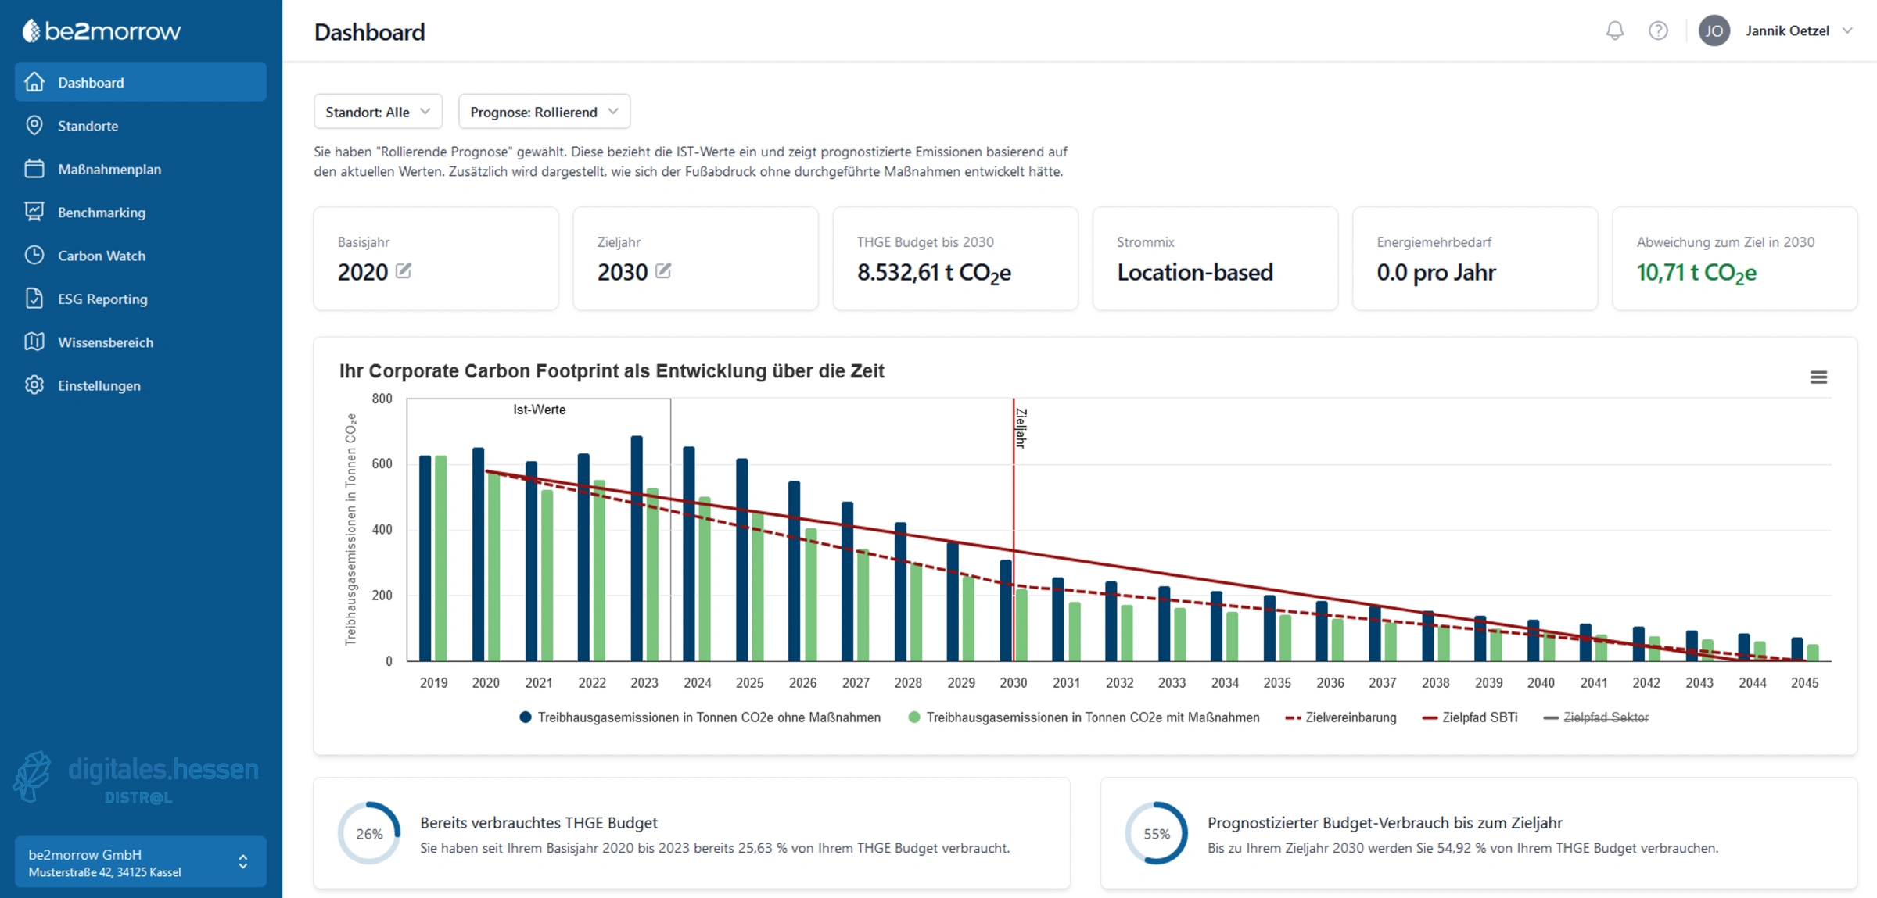Edit the Basisjahr 2020 pencil icon

tap(404, 270)
